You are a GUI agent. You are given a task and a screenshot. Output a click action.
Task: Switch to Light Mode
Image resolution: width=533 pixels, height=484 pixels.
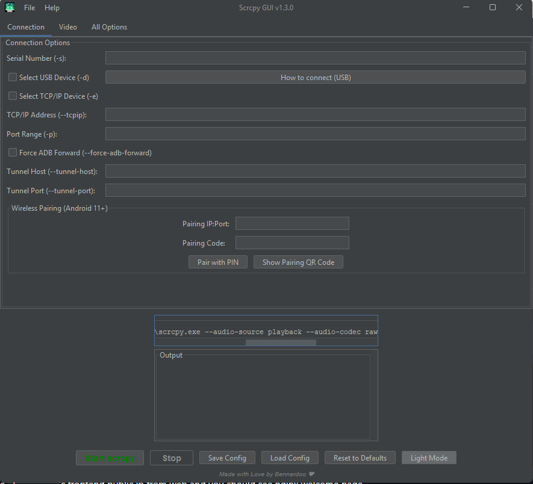(x=429, y=458)
